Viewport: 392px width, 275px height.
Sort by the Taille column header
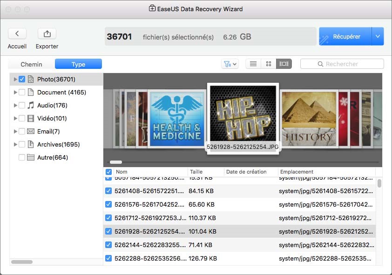206,172
